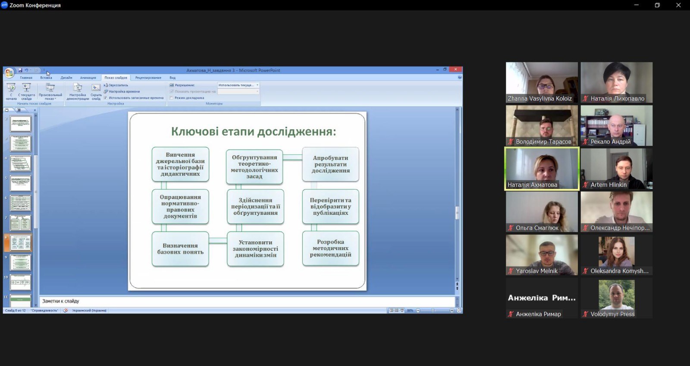The image size is (690, 366).
Task: Click zoom percentage 86% in status bar
Action: pyautogui.click(x=410, y=310)
